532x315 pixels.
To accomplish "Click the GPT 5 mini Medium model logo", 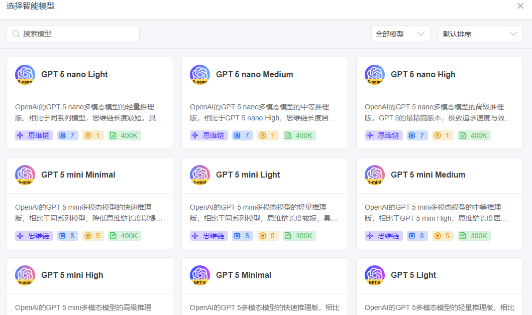I will tap(375, 175).
